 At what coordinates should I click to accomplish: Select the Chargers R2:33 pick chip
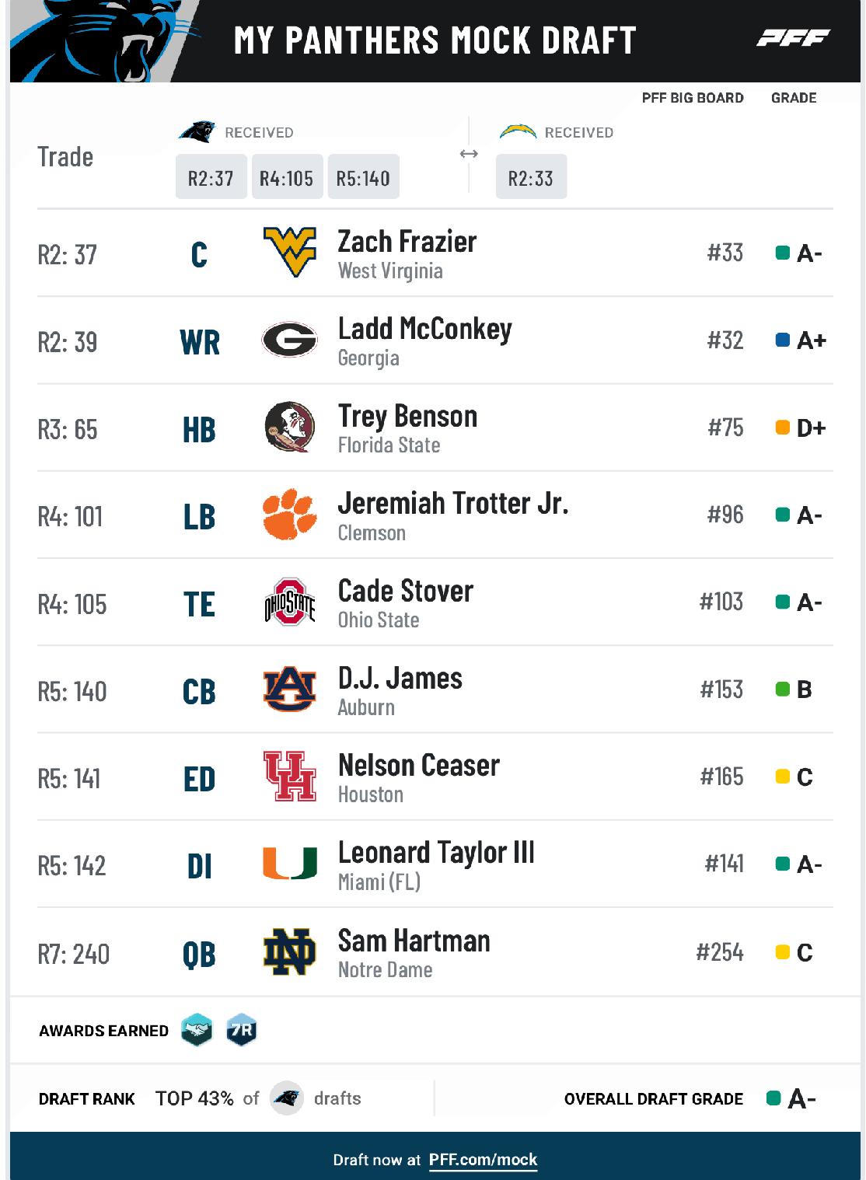click(531, 176)
